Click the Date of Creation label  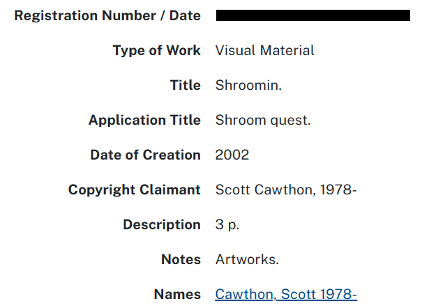(145, 155)
